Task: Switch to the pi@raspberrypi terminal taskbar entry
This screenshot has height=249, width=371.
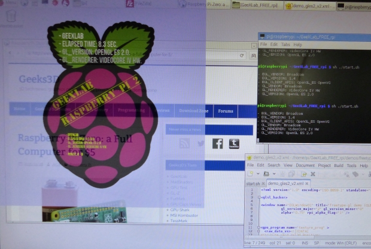Action: coord(354,7)
